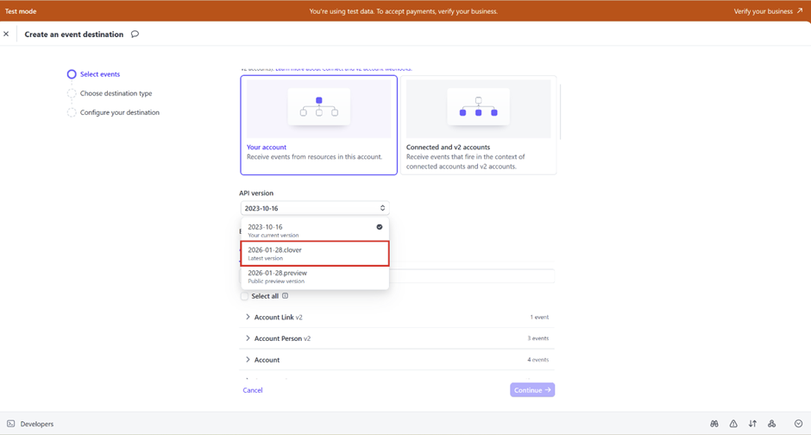
Task: Click the info icon next to Select all
Action: [x=286, y=296]
